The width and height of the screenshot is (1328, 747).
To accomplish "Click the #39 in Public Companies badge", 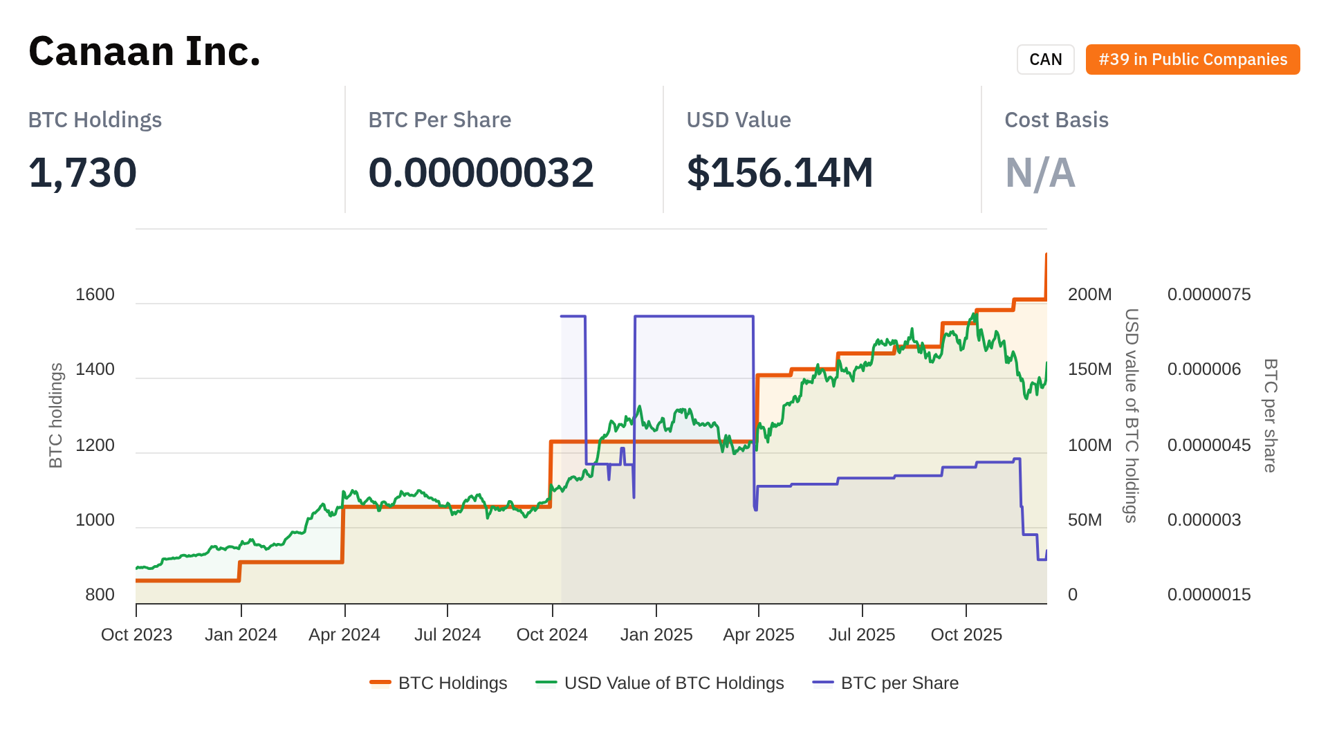I will [x=1192, y=59].
